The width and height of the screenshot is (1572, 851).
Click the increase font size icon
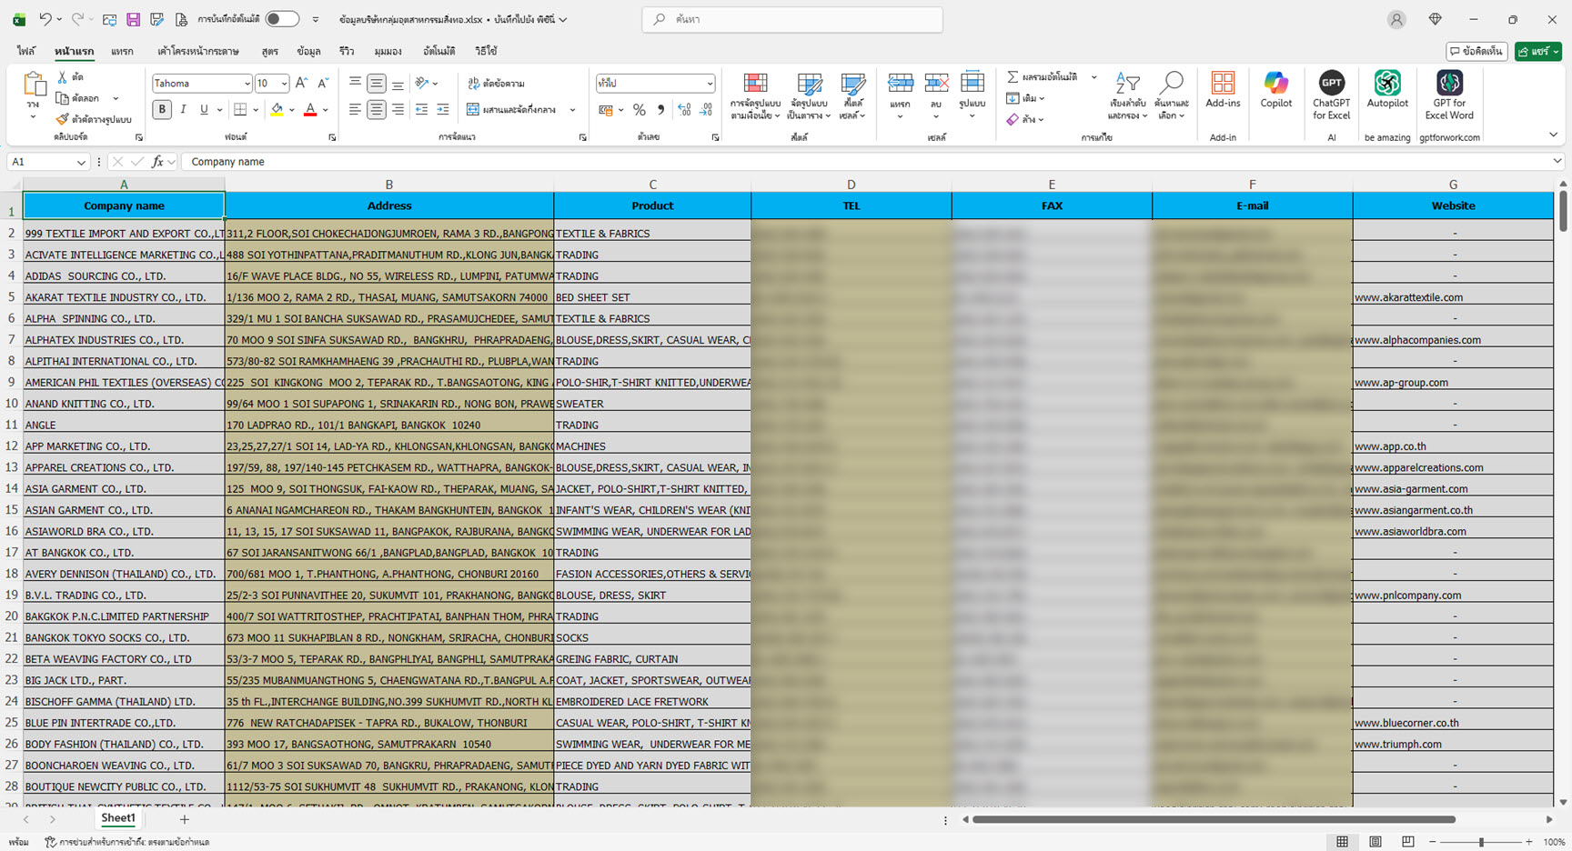302,84
